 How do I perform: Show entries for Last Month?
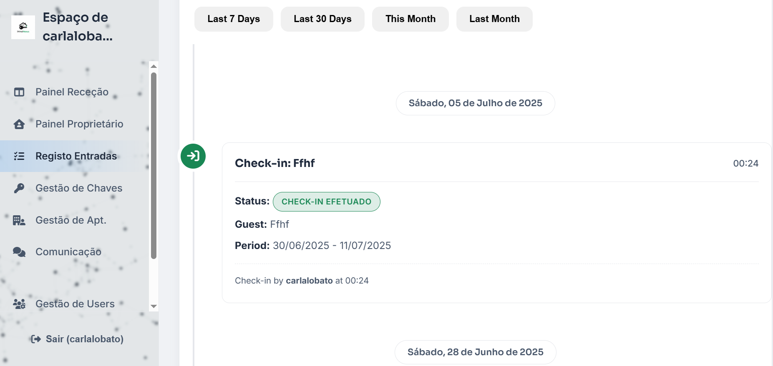coord(494,19)
